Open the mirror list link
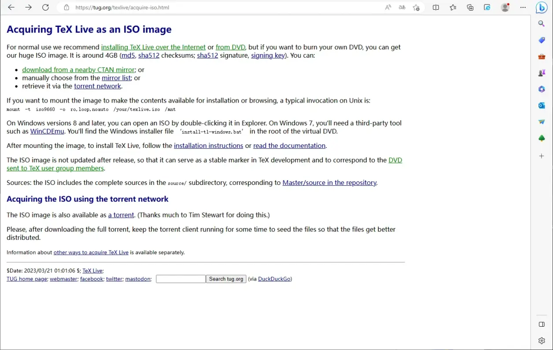 (116, 78)
